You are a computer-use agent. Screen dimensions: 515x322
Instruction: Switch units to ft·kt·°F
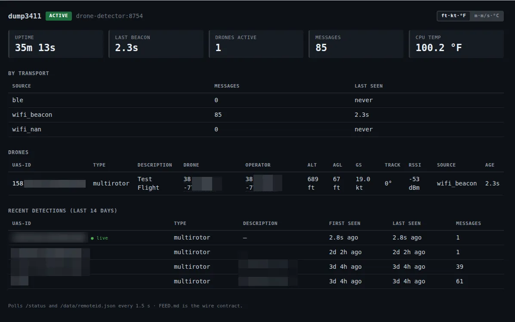pos(453,16)
